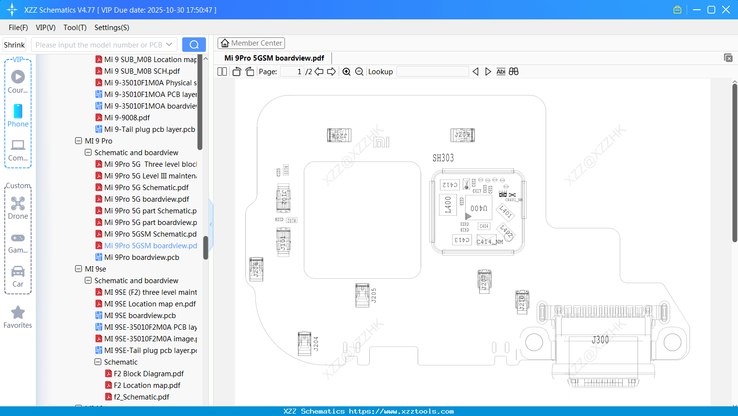The height and width of the screenshot is (416, 738).
Task: Collapse Schematic and boardview under MI 9se
Action: (88, 280)
